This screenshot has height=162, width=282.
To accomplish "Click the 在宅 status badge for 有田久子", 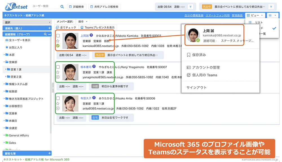I will coord(95,118).
